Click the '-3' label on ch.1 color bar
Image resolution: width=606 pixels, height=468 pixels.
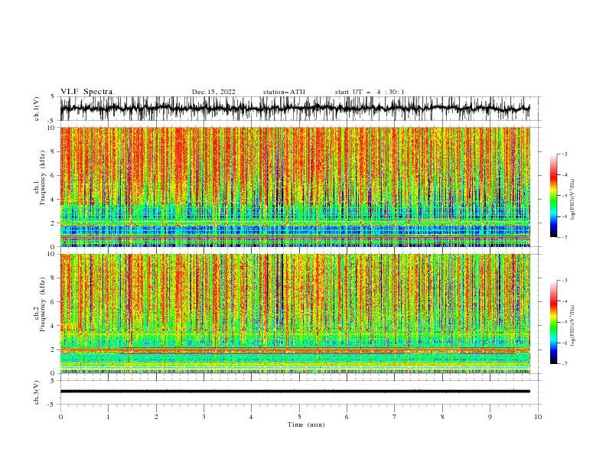click(x=565, y=154)
